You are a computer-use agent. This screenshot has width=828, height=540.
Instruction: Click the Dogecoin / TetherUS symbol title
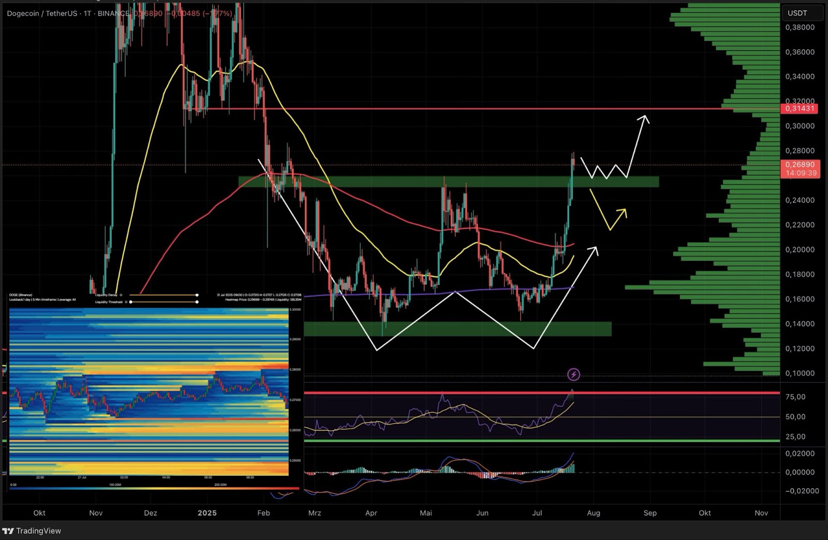tap(42, 13)
